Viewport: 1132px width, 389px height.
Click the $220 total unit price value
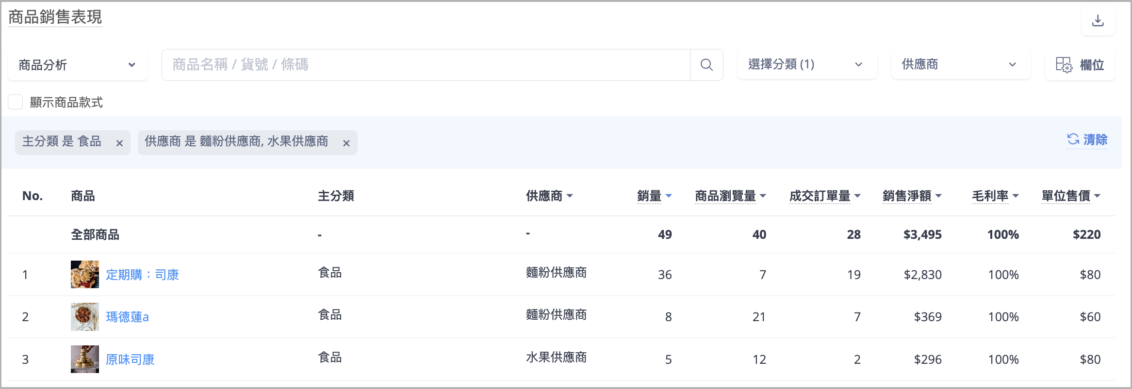pyautogui.click(x=1086, y=234)
